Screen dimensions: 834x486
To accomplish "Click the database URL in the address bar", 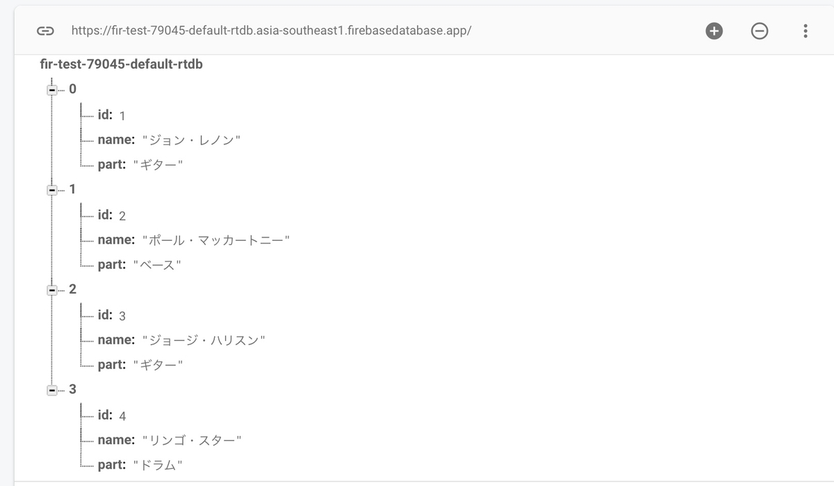I will click(270, 31).
